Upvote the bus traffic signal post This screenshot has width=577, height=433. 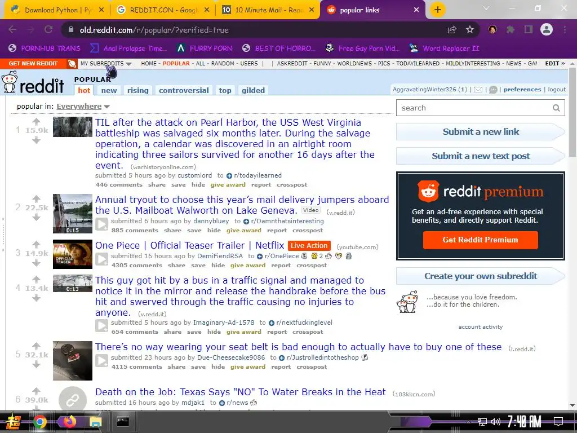point(36,280)
